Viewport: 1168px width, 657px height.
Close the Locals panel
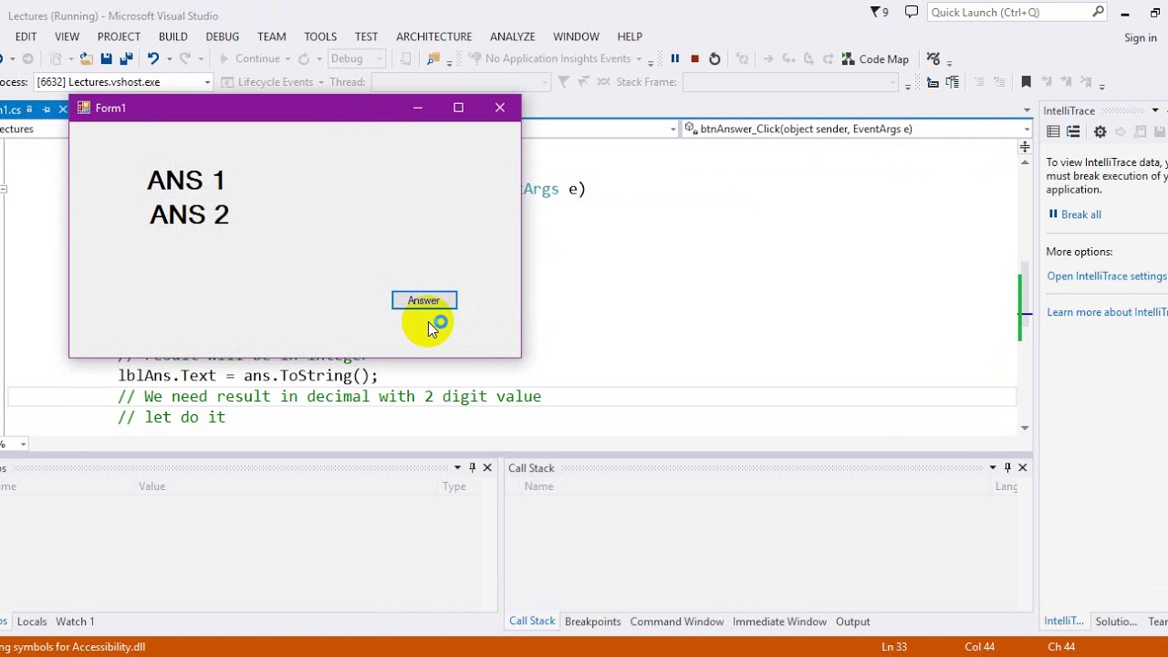[x=487, y=467]
